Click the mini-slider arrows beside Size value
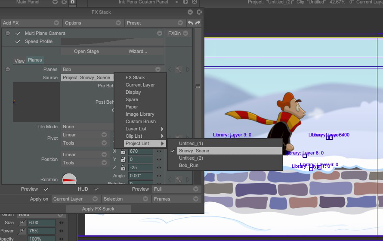383x241 pixels. coord(61,222)
